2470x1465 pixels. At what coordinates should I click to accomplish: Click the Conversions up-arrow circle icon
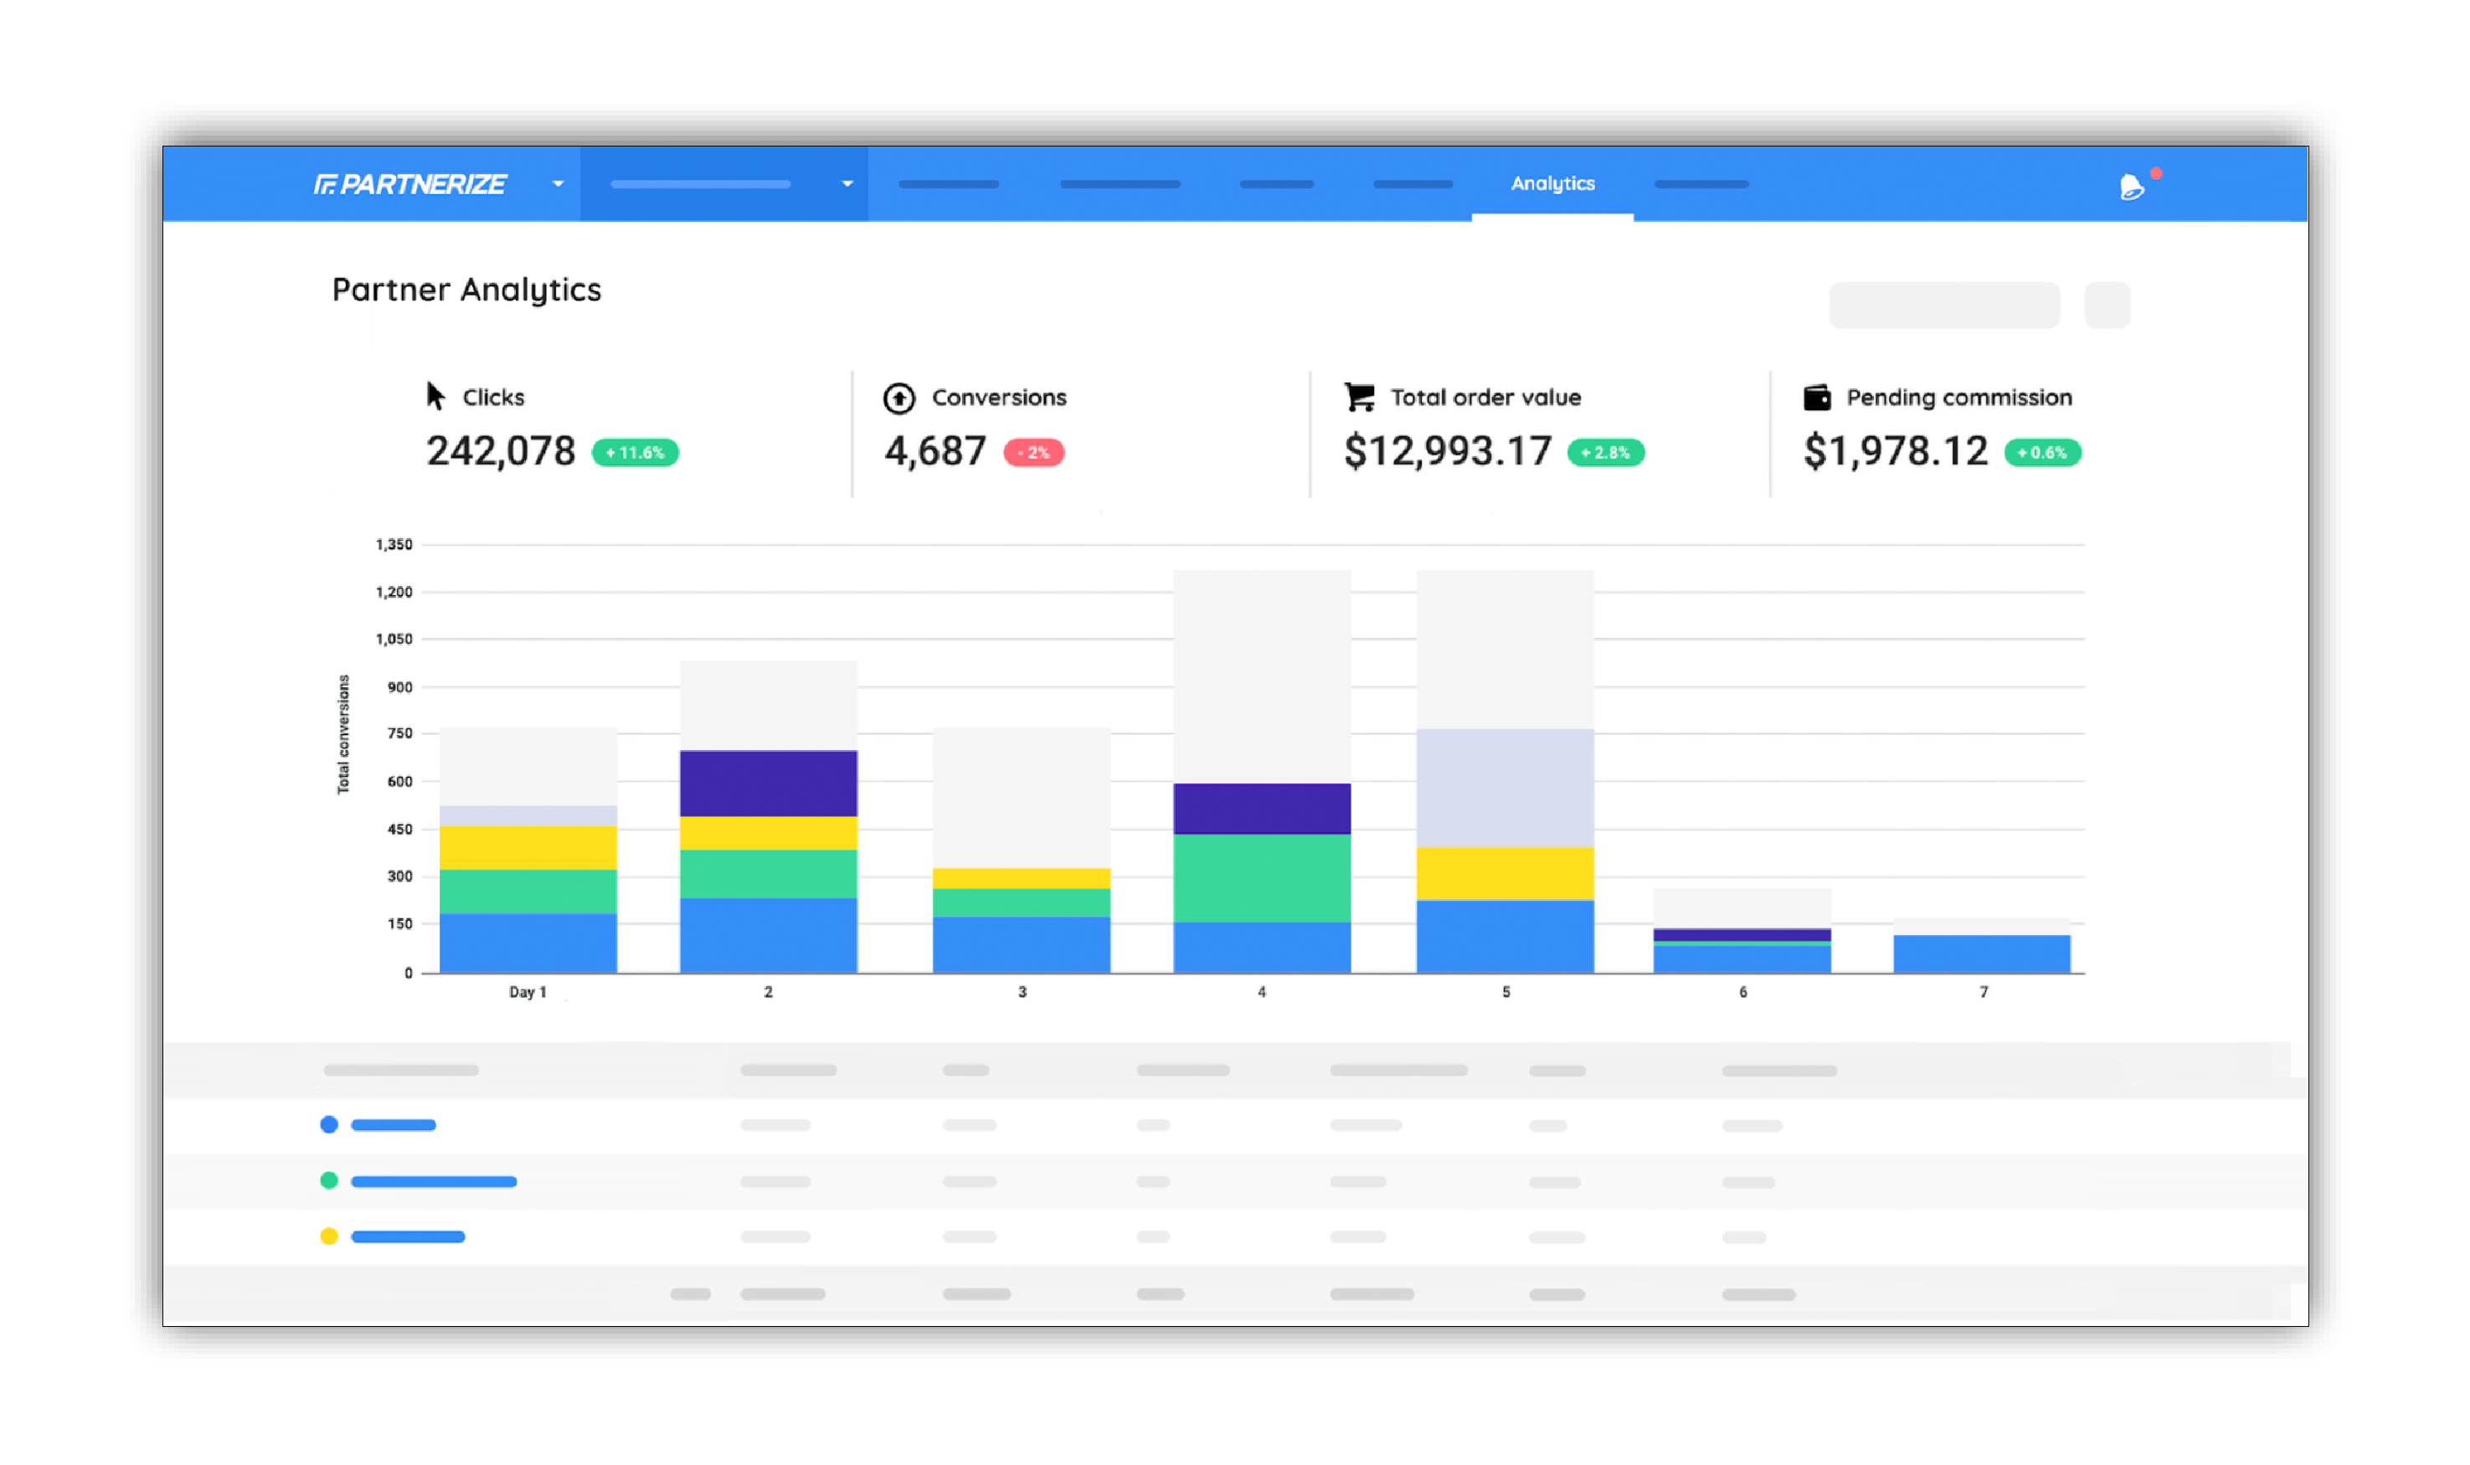[x=898, y=398]
